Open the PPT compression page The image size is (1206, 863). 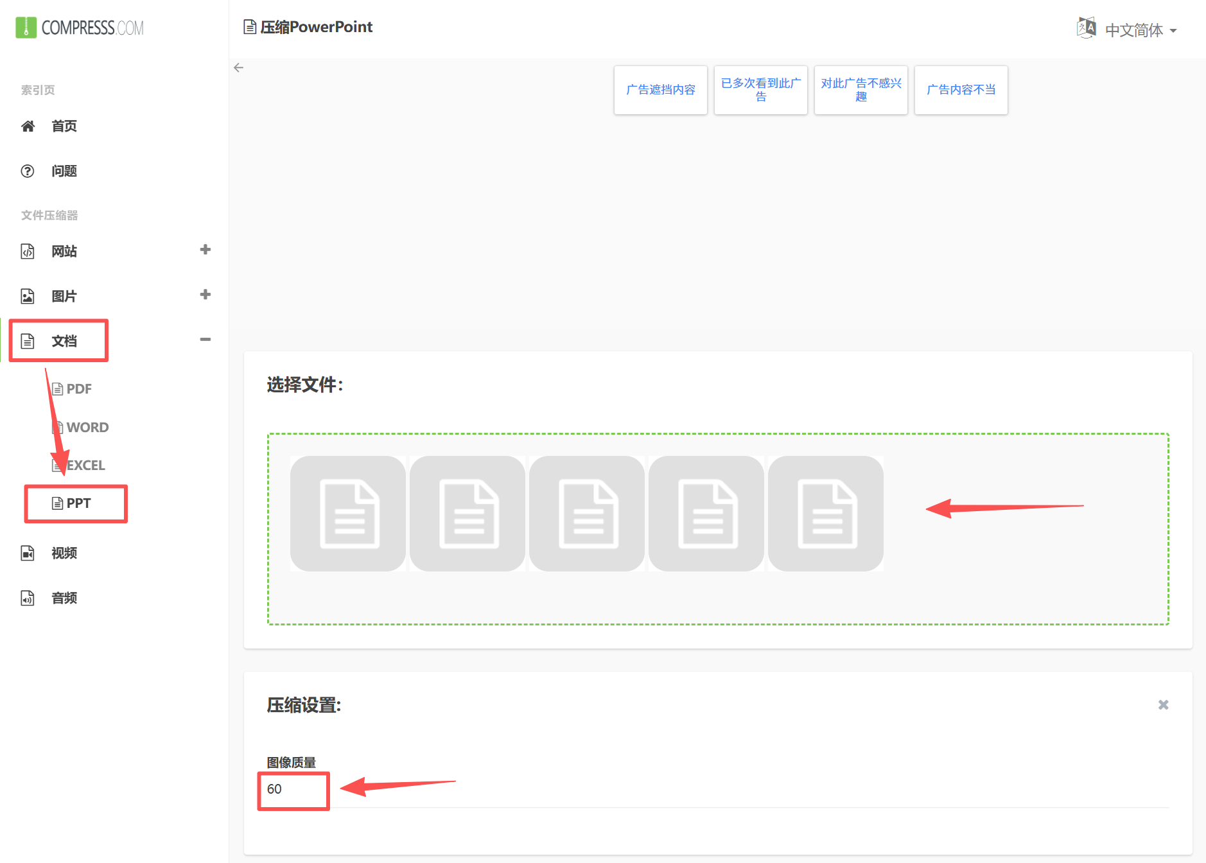77,503
